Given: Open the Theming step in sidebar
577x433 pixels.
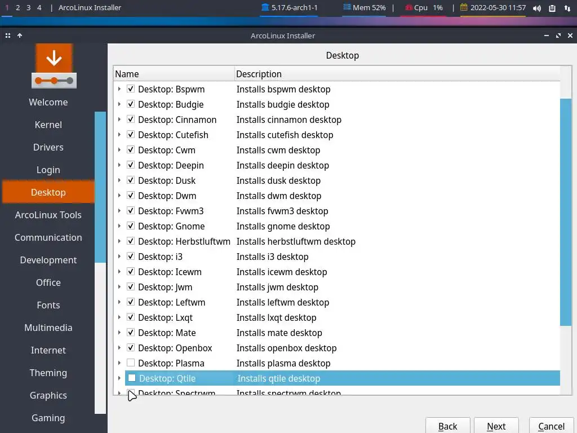Looking at the screenshot, I should pos(48,373).
